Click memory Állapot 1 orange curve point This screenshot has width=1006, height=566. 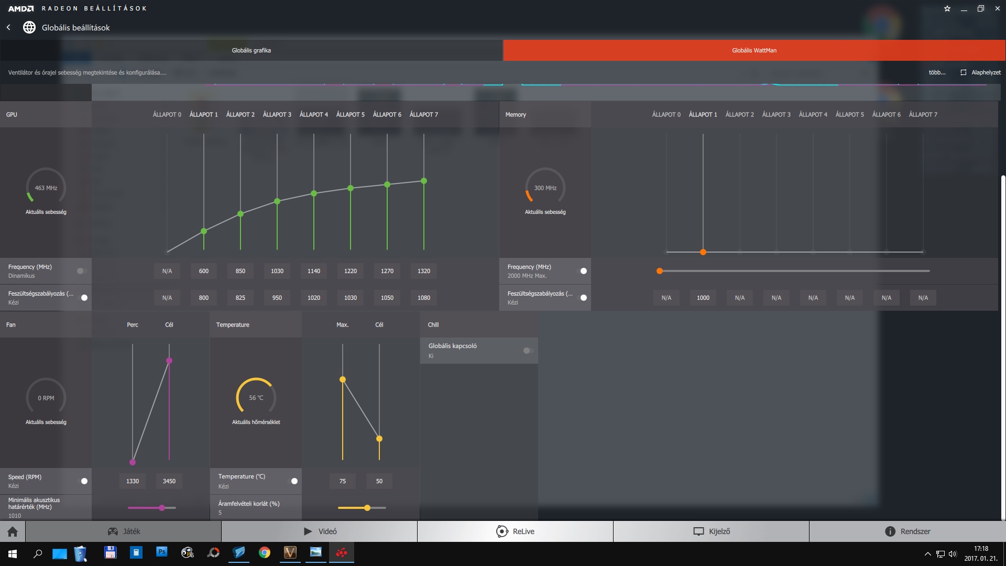pos(703,252)
